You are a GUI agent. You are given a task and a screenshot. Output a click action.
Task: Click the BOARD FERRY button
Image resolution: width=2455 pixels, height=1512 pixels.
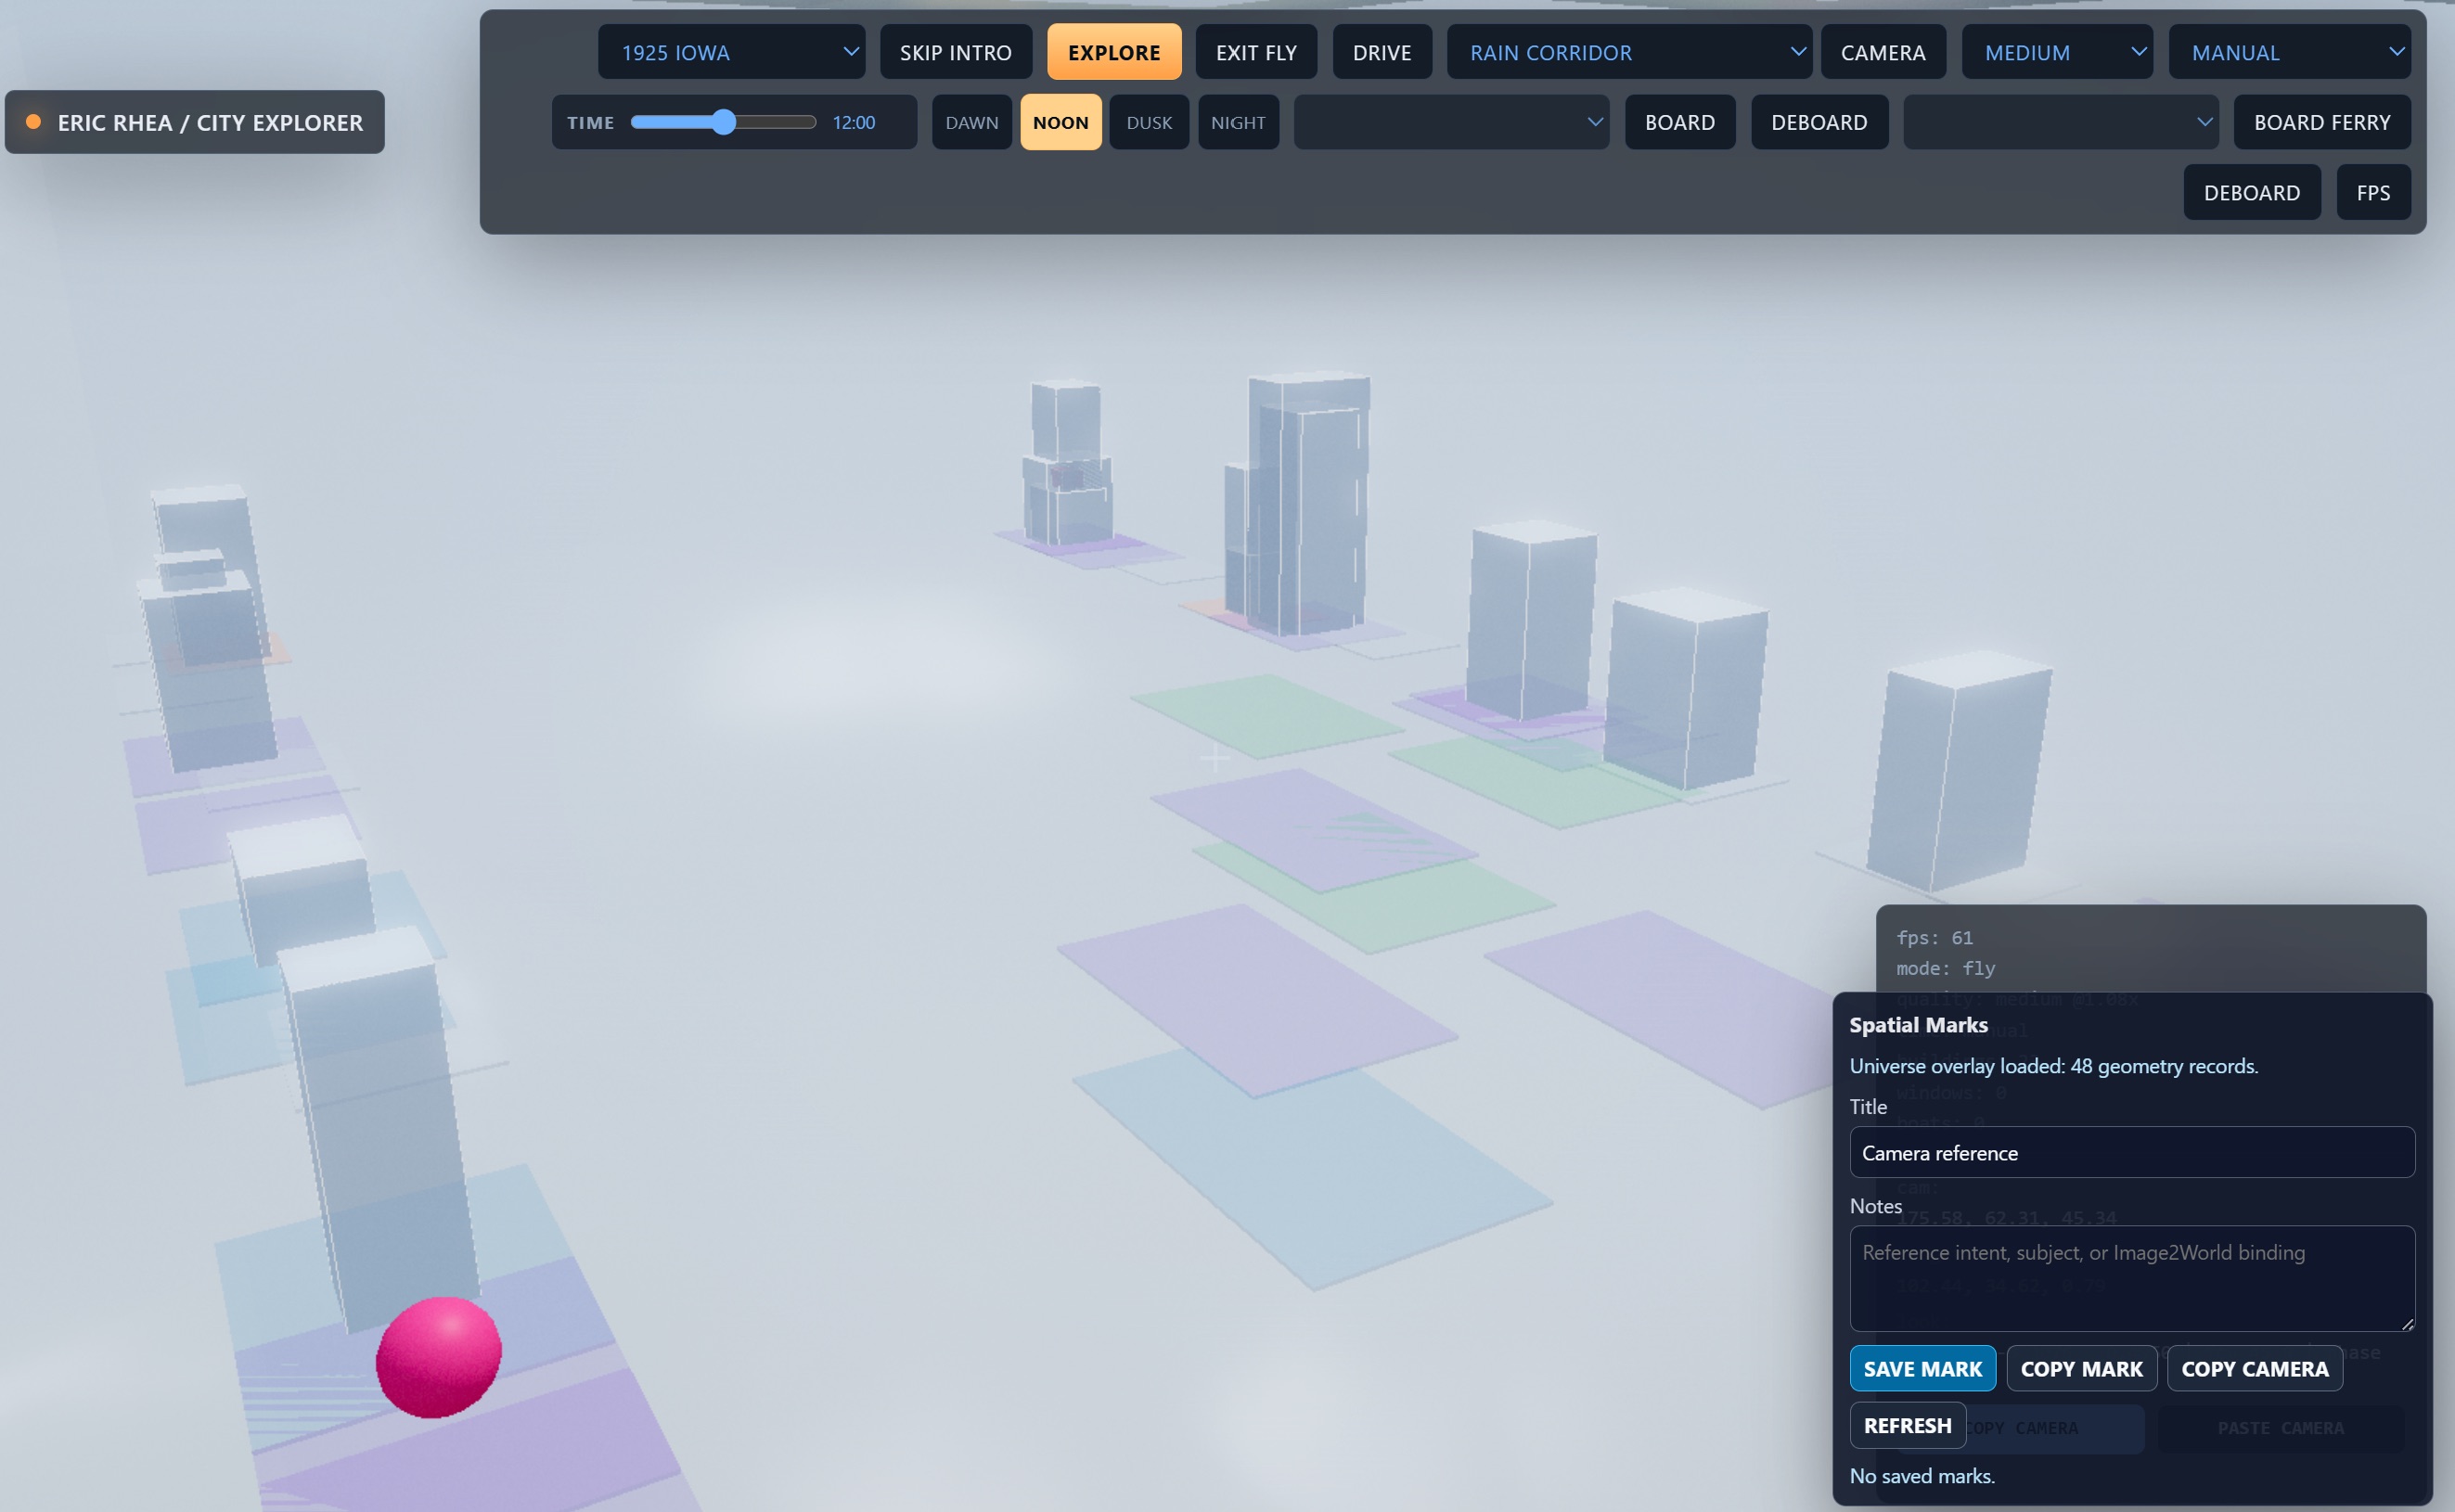(2321, 122)
